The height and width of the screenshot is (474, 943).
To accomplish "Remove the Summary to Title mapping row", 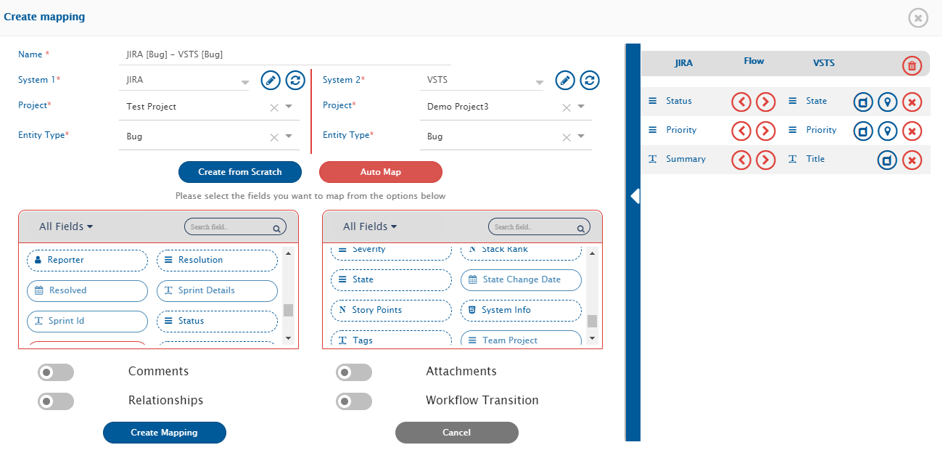I will 912,160.
